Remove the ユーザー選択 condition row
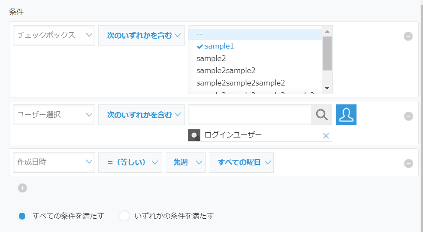Screen dimensions: 423x232 [408, 116]
